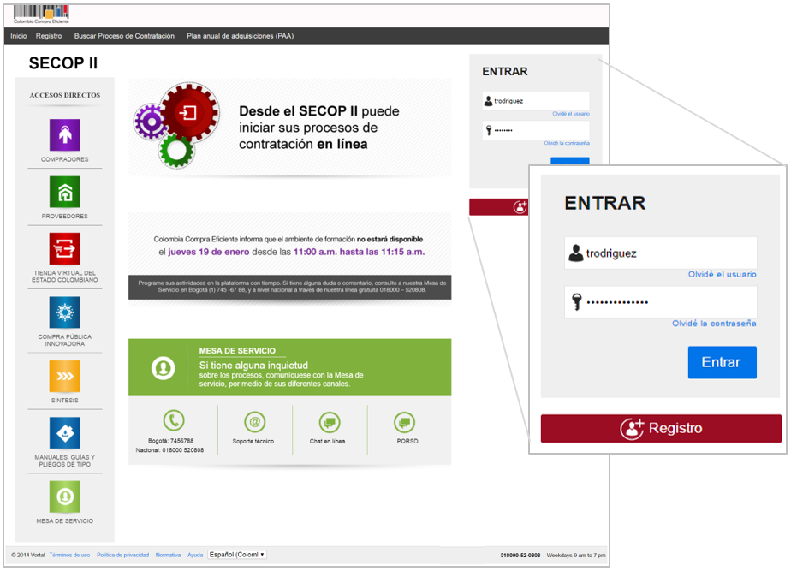Screen dimensions: 791x571
Task: Click the Mesa de Servicio sidebar icon
Action: pyautogui.click(x=65, y=497)
